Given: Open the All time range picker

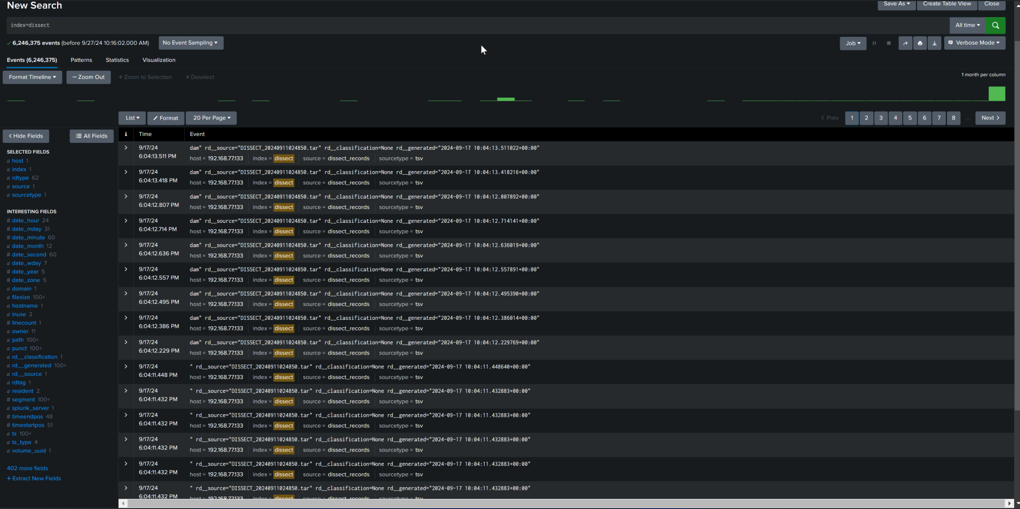Looking at the screenshot, I should coord(967,25).
